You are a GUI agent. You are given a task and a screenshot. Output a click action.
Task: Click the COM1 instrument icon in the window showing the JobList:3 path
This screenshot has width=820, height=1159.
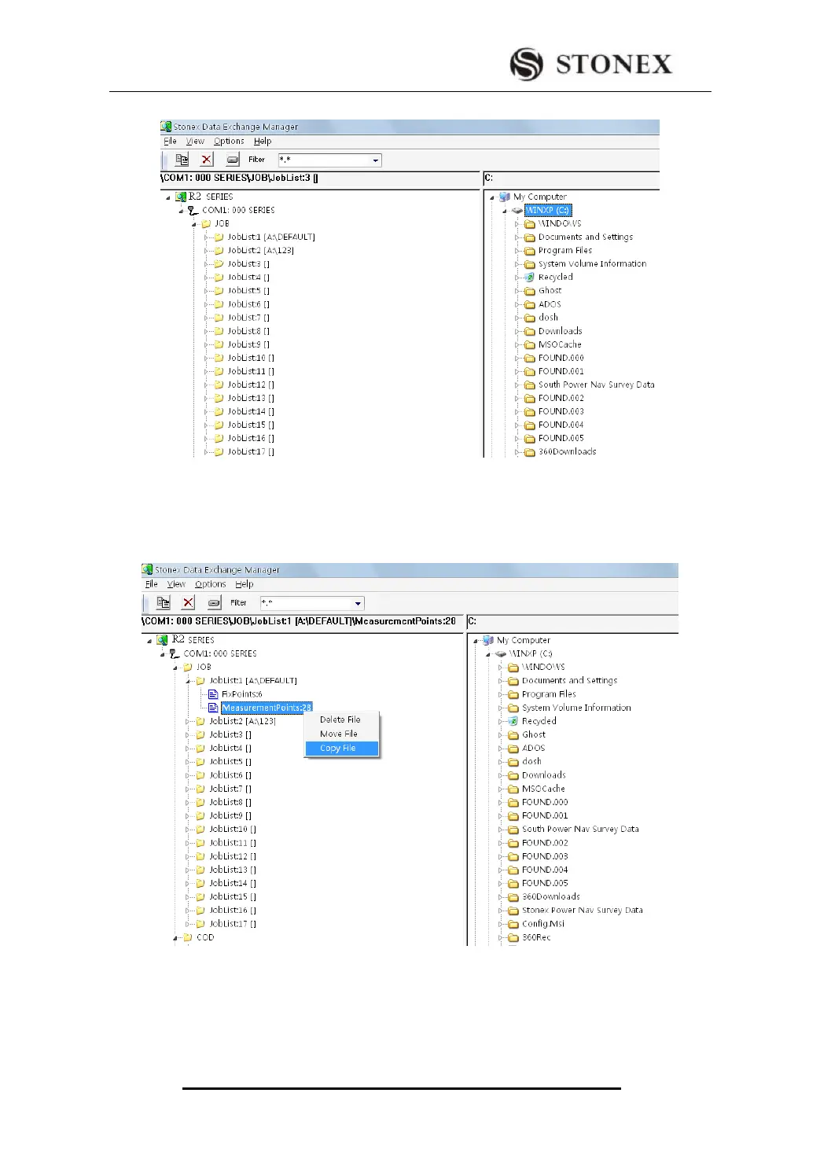coord(193,211)
